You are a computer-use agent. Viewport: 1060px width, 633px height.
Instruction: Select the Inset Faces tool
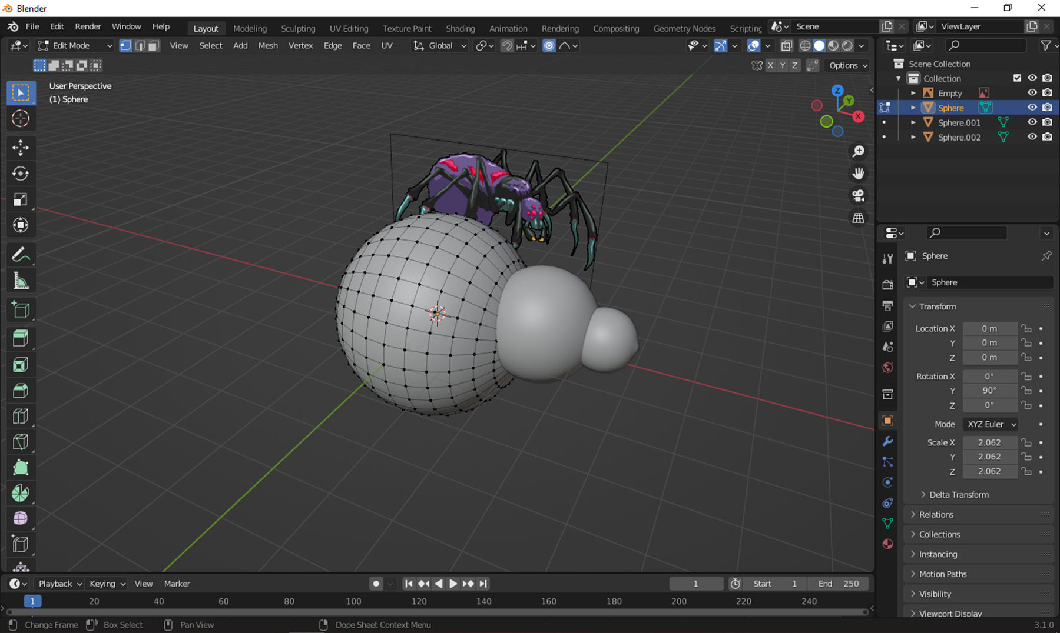tap(21, 365)
